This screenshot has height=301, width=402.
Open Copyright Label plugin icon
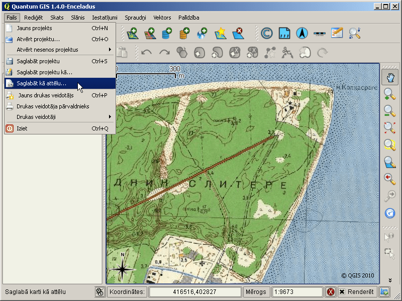tap(267, 33)
